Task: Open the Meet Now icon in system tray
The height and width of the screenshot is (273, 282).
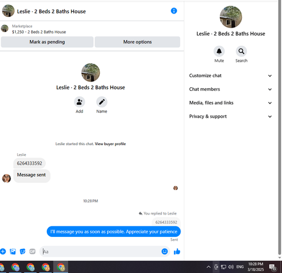Action: point(216,267)
